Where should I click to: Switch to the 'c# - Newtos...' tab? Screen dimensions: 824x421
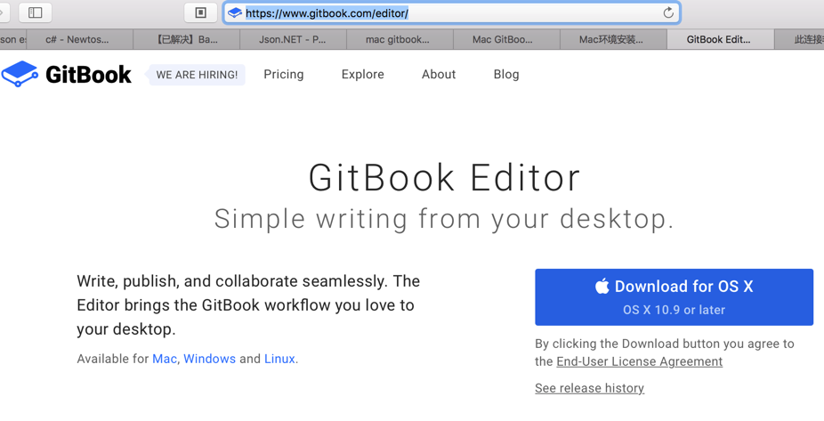78,39
